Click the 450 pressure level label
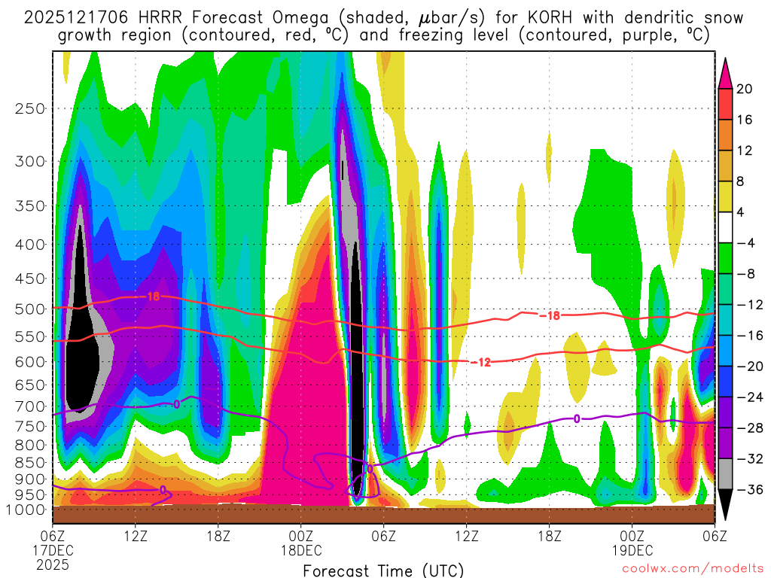The image size is (771, 578). click(x=29, y=278)
